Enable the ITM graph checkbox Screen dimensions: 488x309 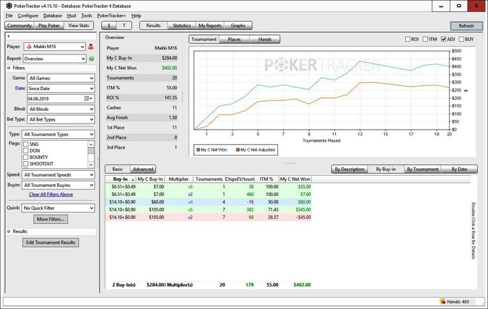[425, 39]
